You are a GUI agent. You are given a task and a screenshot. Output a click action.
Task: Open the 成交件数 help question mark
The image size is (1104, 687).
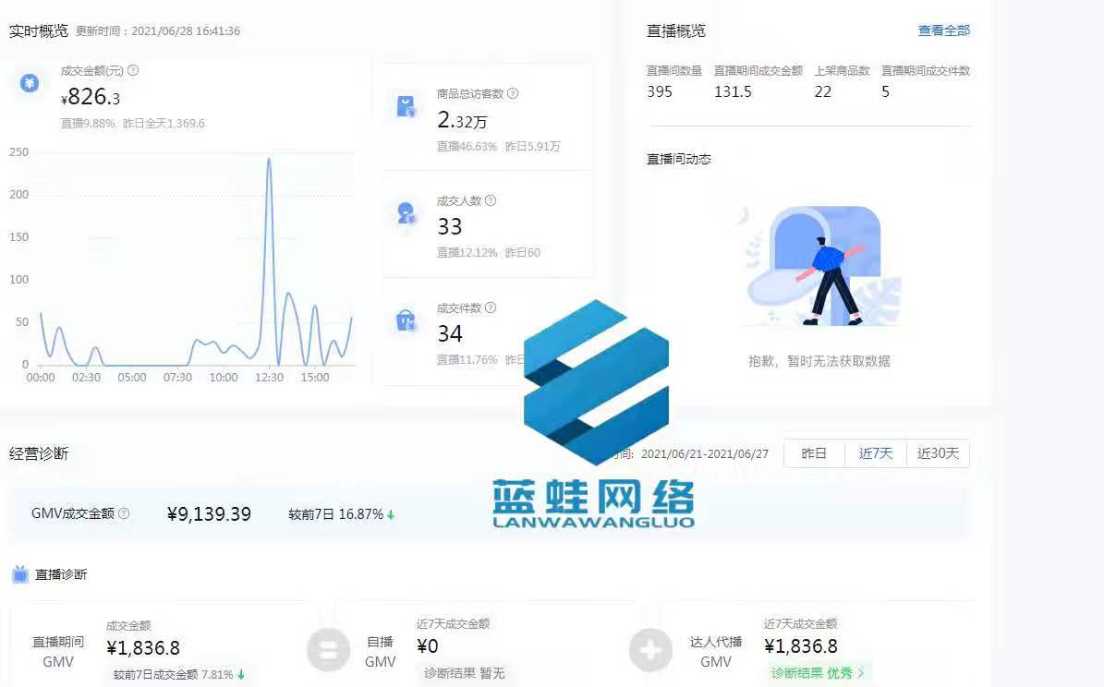pyautogui.click(x=491, y=307)
